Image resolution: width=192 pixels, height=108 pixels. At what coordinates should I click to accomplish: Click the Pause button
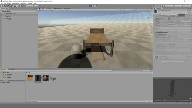click(94, 6)
